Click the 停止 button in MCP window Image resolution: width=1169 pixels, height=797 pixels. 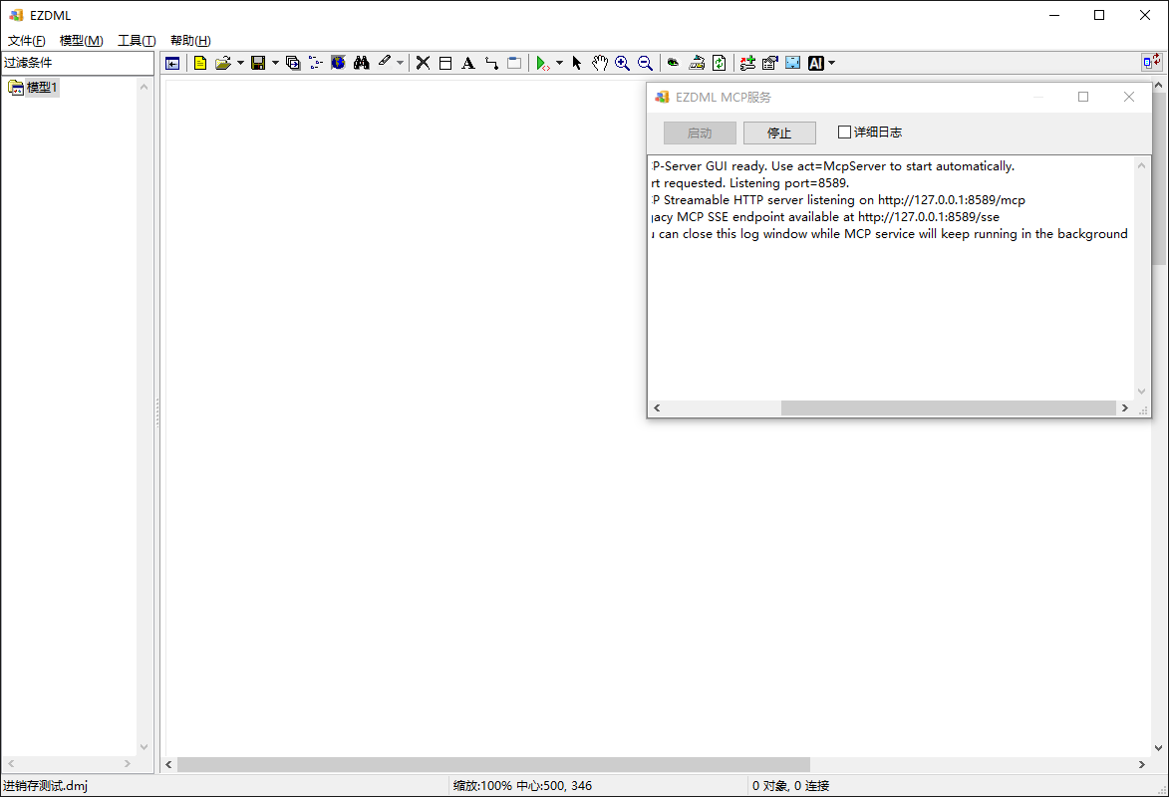tap(779, 133)
